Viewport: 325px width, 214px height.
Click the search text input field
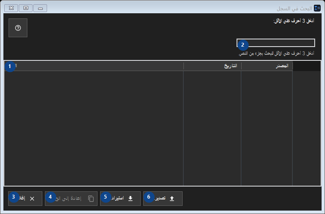point(276,43)
